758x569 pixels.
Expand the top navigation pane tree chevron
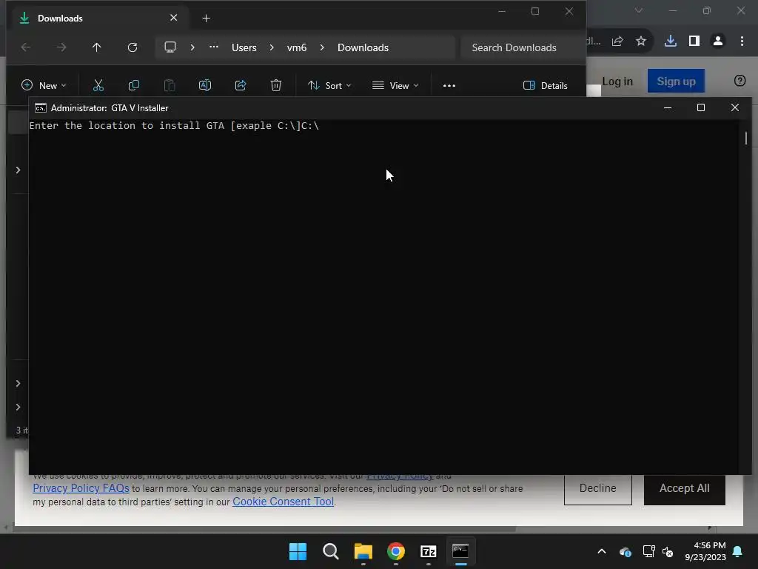18,170
